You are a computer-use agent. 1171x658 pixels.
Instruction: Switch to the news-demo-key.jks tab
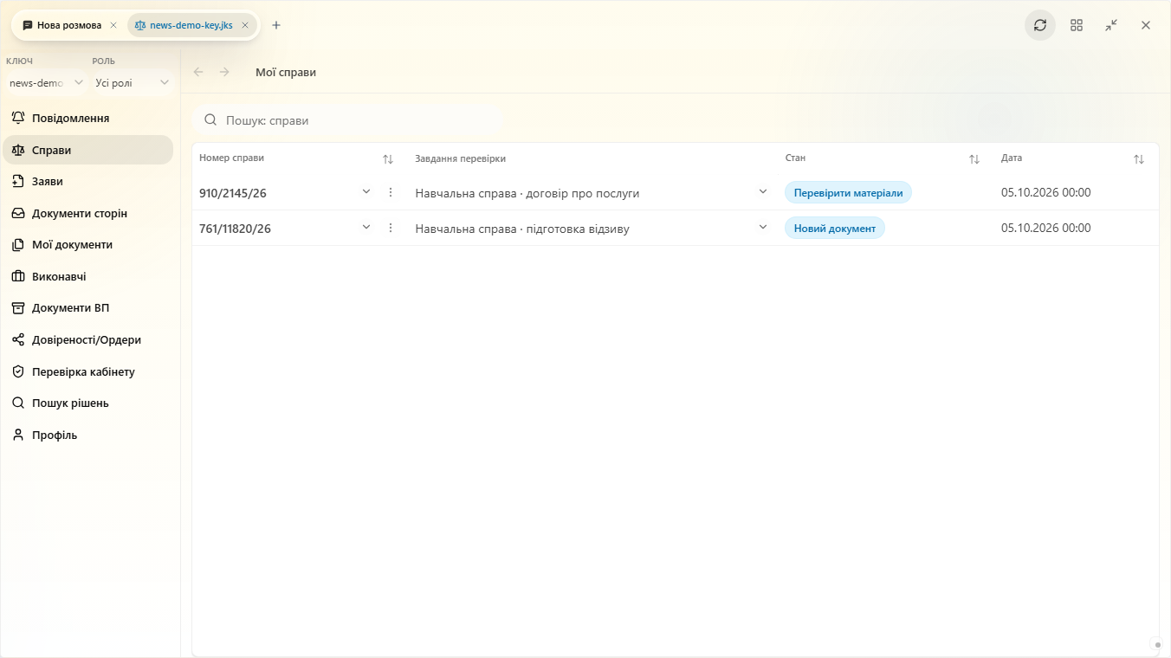pyautogui.click(x=191, y=25)
